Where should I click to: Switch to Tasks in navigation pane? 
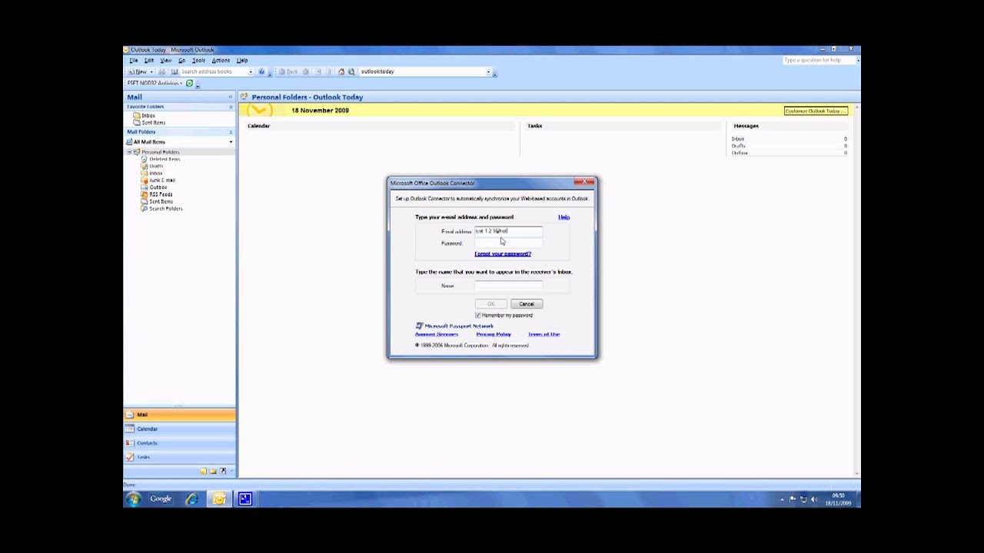point(179,457)
